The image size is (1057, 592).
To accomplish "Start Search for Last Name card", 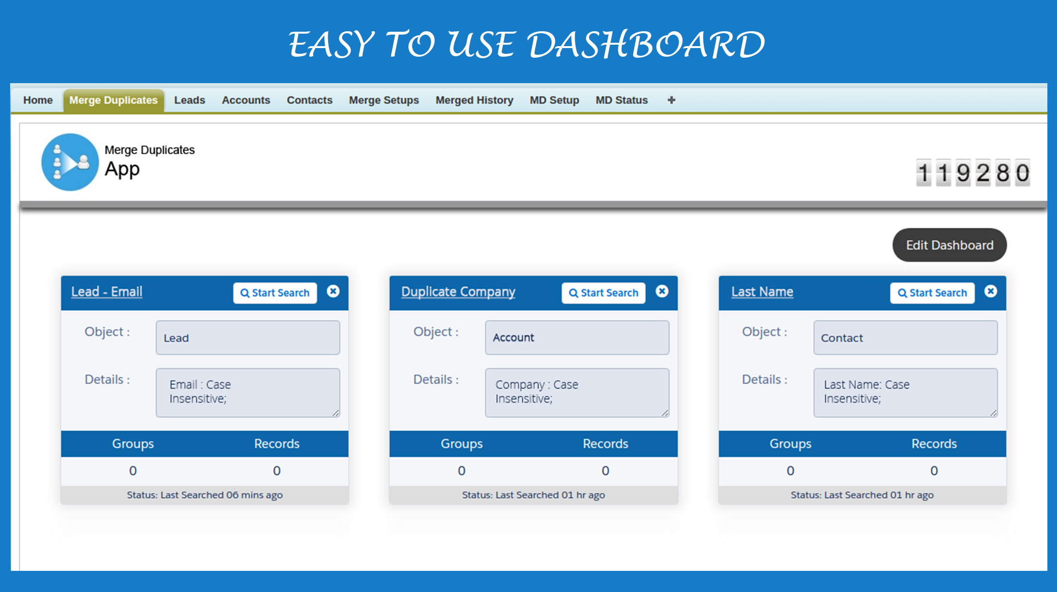I will 932,293.
